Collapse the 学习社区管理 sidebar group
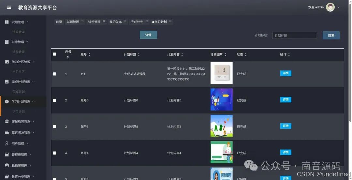Image resolution: width=352 pixels, height=180 pixels. [x=34, y=61]
